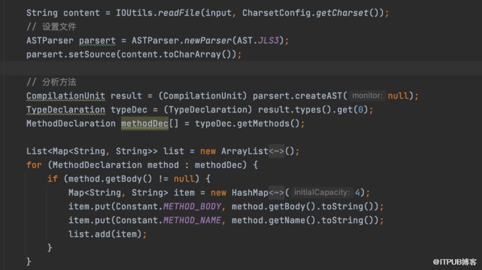Click the 'METHOD_BODY' constant
The image size is (482, 270).
tap(192, 206)
